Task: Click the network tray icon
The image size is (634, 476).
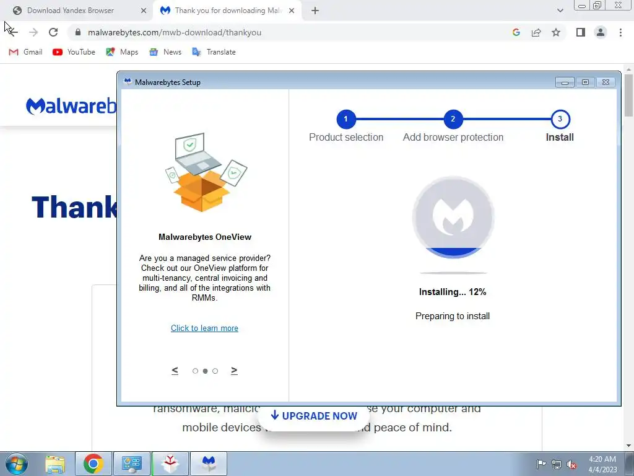Action: [557, 464]
